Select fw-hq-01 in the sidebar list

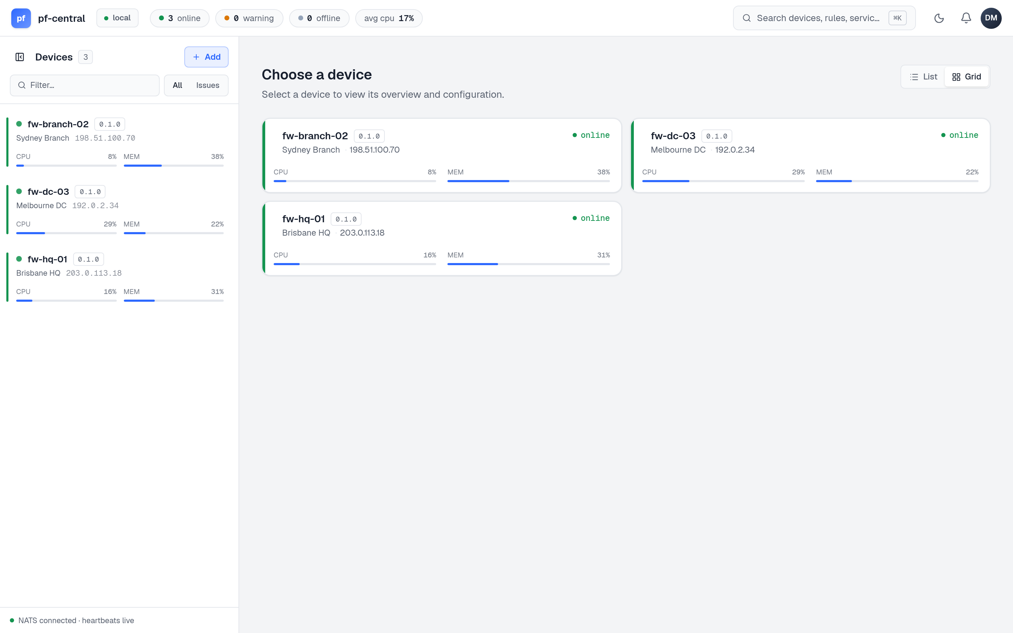pos(119,277)
